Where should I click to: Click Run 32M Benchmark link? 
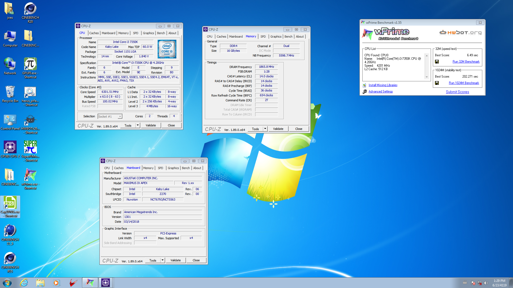pos(466,62)
